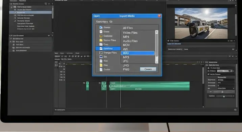Click the file type list's up scroll arrow
Screen dimensions: 242x132
coord(156,32)
